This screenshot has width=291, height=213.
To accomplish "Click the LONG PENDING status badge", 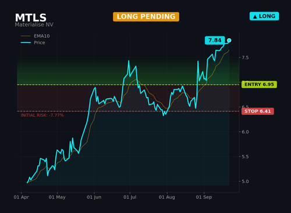I will pyautogui.click(x=146, y=17).
